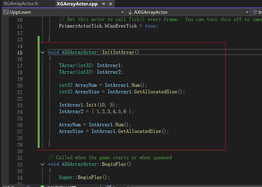This screenshot has height=187, width=262.
Task: Open the UppLearn project scope dropdown
Action: (123, 12)
